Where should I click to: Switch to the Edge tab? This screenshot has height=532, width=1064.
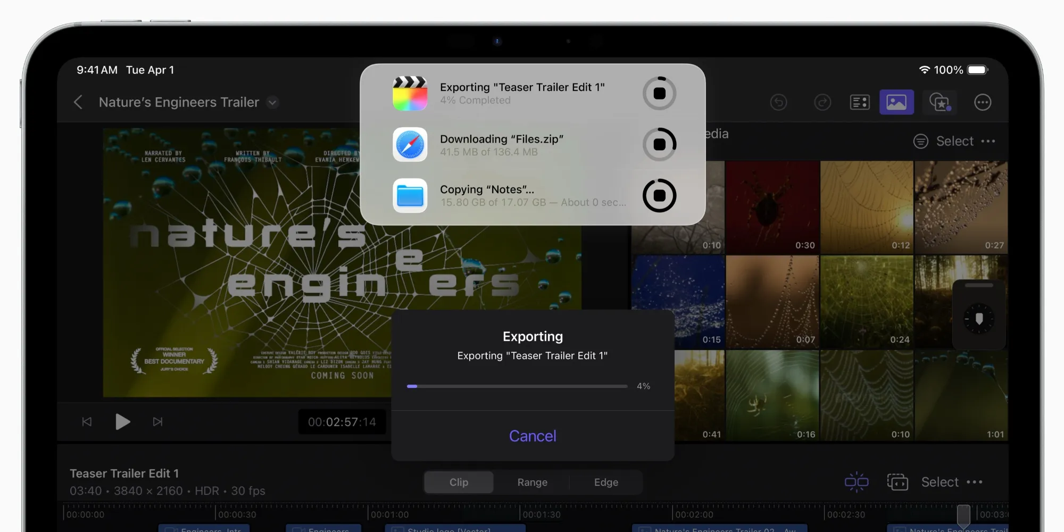click(606, 482)
